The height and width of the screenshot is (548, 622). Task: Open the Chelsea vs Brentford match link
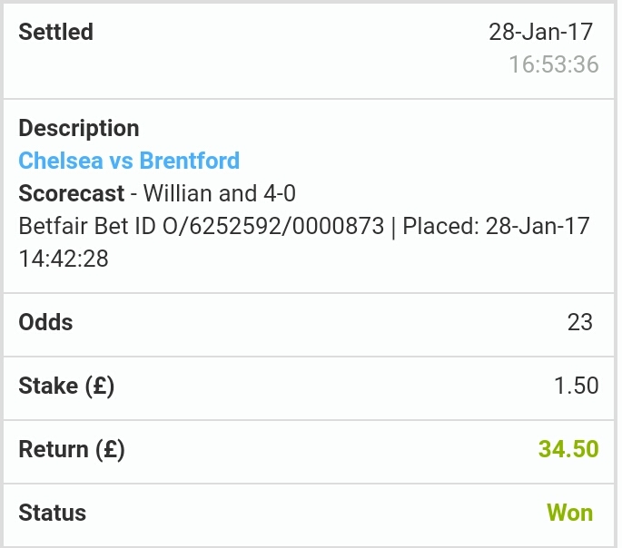coord(129,161)
